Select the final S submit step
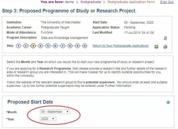 [x=85, y=46]
